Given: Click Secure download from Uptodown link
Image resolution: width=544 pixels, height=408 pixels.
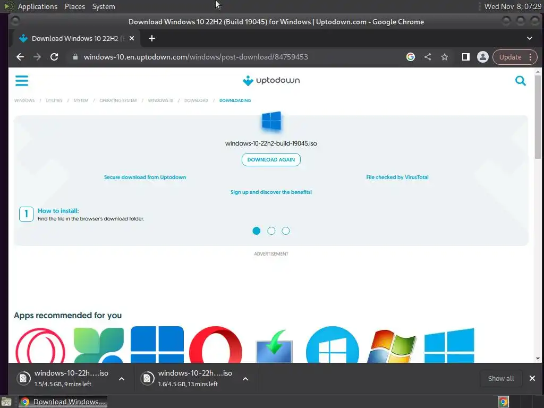Looking at the screenshot, I should click(145, 177).
